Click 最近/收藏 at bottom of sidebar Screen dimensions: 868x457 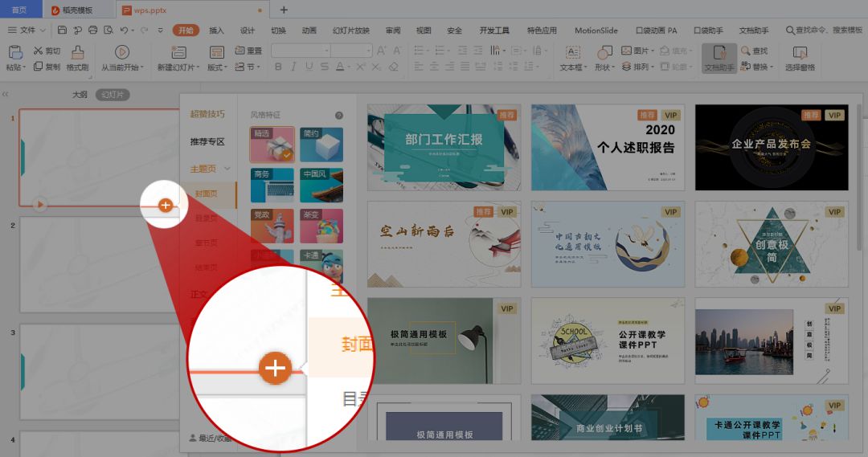[x=211, y=438]
